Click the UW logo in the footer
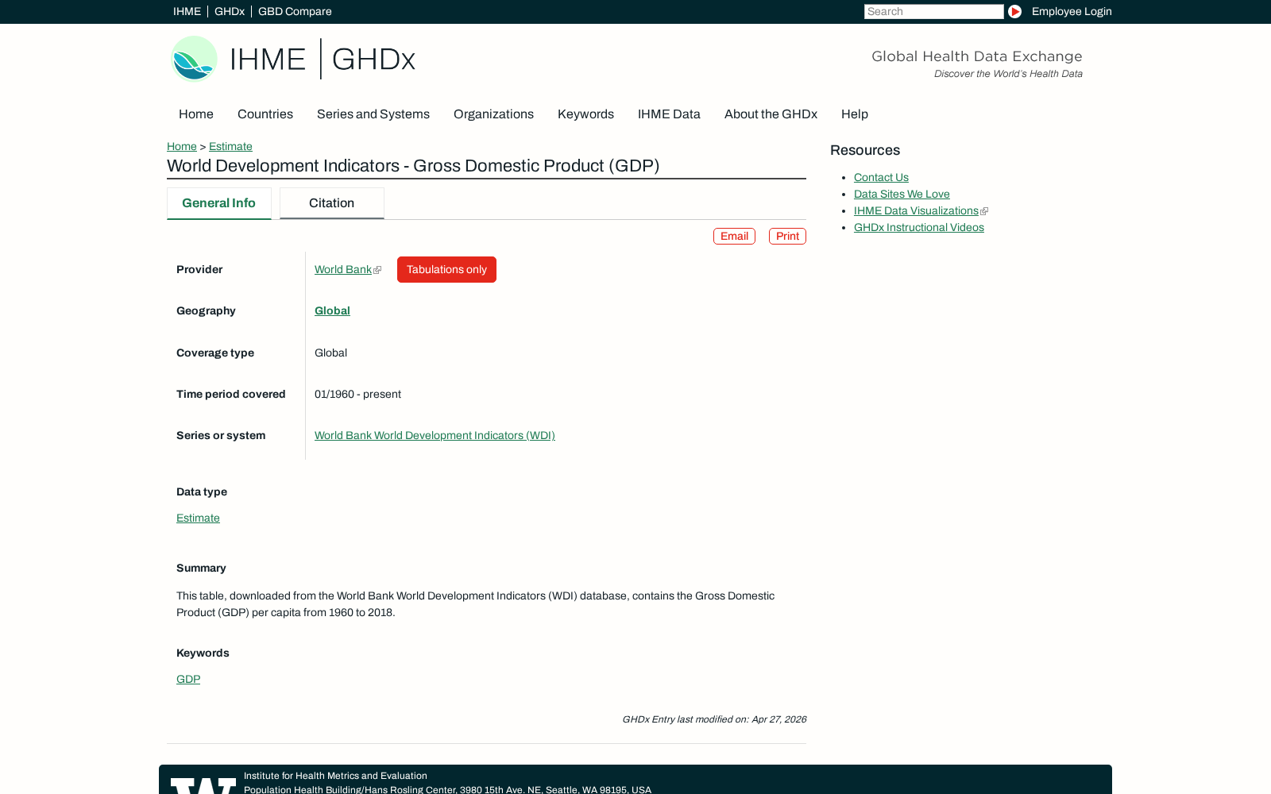 203,786
